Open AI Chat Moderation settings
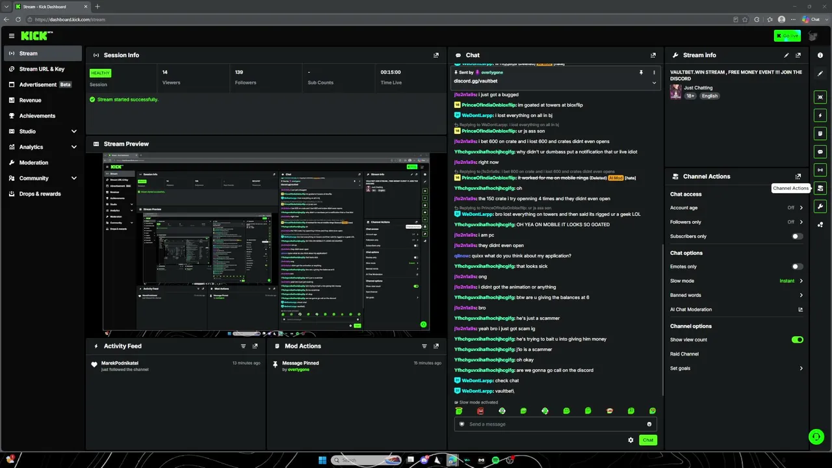Viewport: 832px width, 468px height. [736, 309]
